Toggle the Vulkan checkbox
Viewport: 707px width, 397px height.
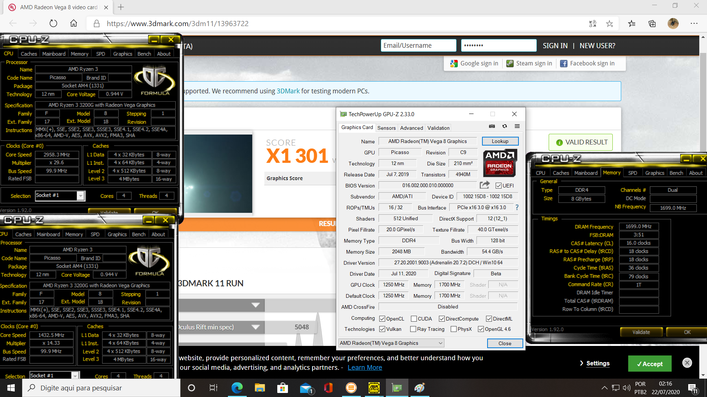pos(382,329)
